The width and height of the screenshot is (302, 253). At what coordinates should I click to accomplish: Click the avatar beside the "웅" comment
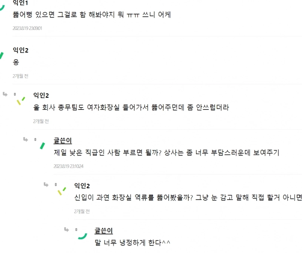(x=2, y=55)
